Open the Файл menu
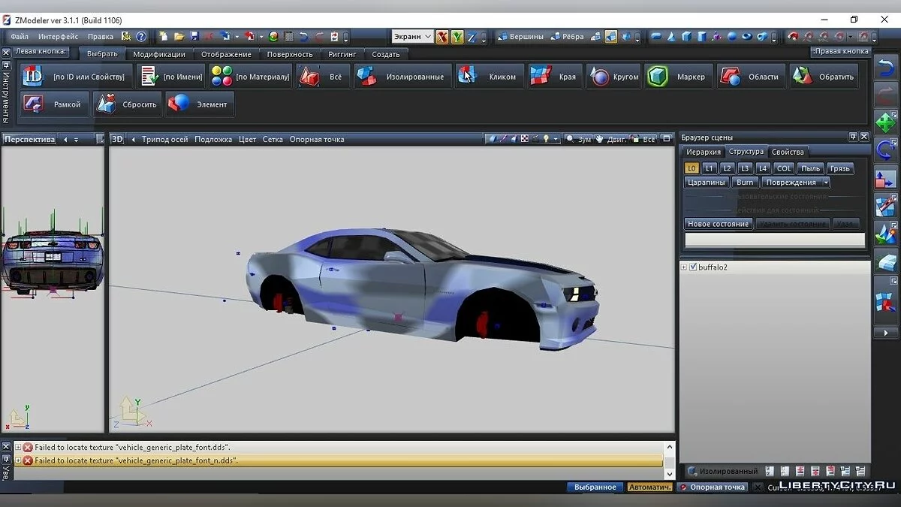Viewport: 901px width, 507px height. coord(20,37)
